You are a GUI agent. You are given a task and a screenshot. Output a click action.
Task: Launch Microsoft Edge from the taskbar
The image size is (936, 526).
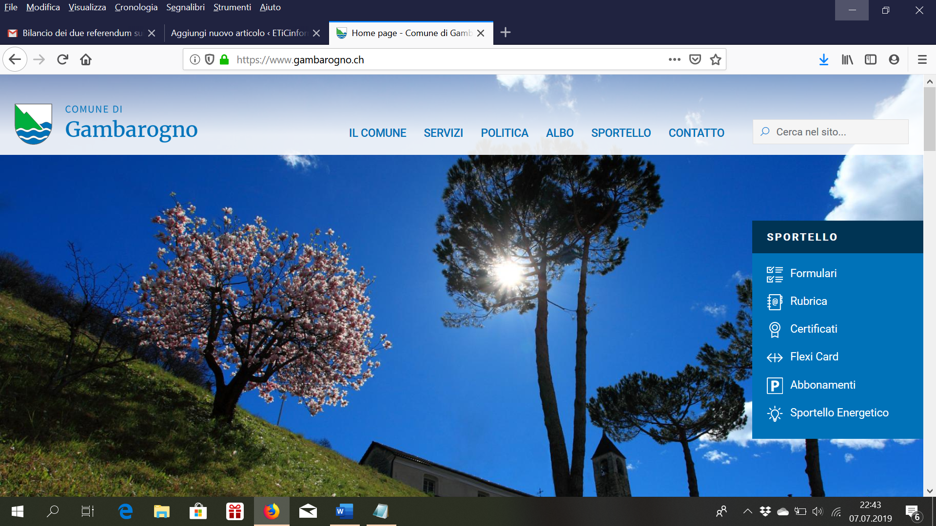(x=125, y=511)
